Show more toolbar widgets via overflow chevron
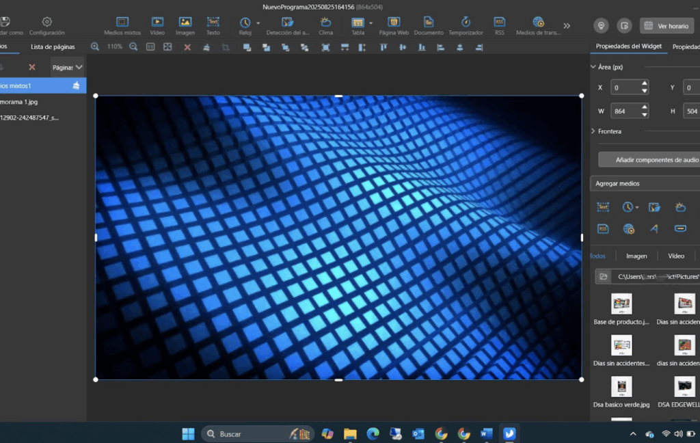The height and width of the screenshot is (443, 700). point(567,26)
